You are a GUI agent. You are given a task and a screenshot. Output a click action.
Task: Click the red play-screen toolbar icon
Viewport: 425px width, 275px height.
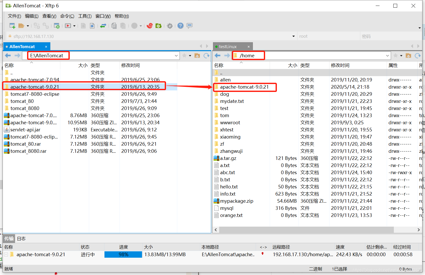coord(68,26)
